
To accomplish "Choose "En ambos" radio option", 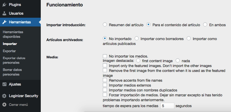I will coord(205,25).
